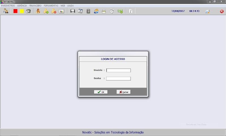
Task: Open the calculator tool icon
Action: (88, 11)
